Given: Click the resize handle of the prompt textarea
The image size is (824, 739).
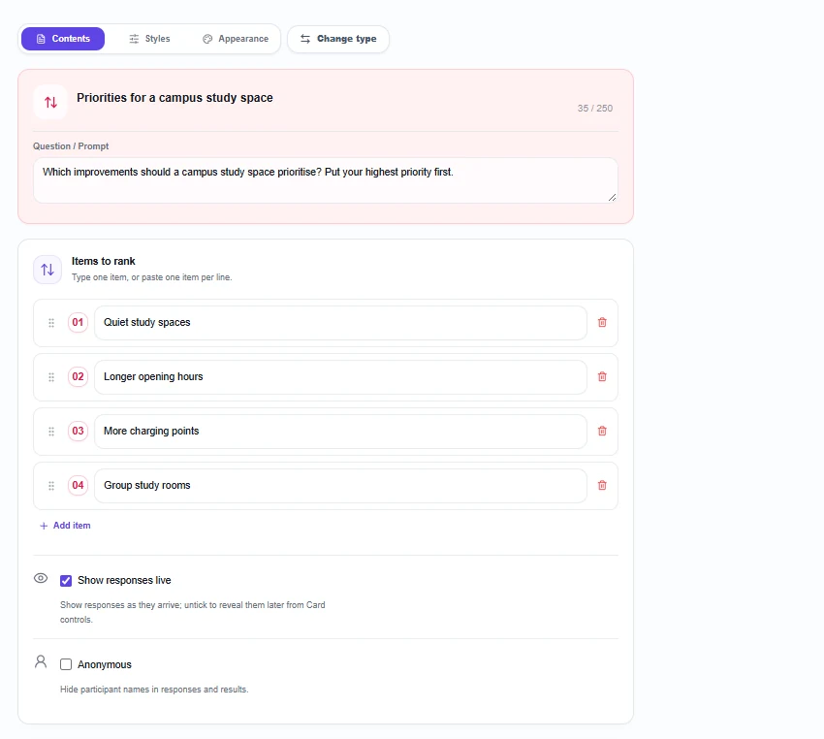Looking at the screenshot, I should 613,197.
